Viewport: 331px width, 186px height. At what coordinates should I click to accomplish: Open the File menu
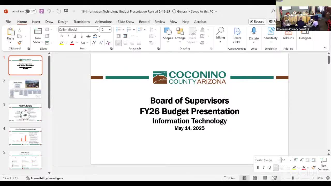tap(8, 22)
